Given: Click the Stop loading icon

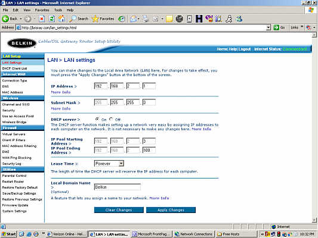Looking at the screenshot, I should 42,19.
